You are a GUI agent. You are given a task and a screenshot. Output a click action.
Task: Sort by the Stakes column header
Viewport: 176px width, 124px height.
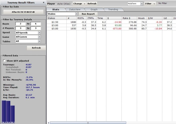pos(57,18)
